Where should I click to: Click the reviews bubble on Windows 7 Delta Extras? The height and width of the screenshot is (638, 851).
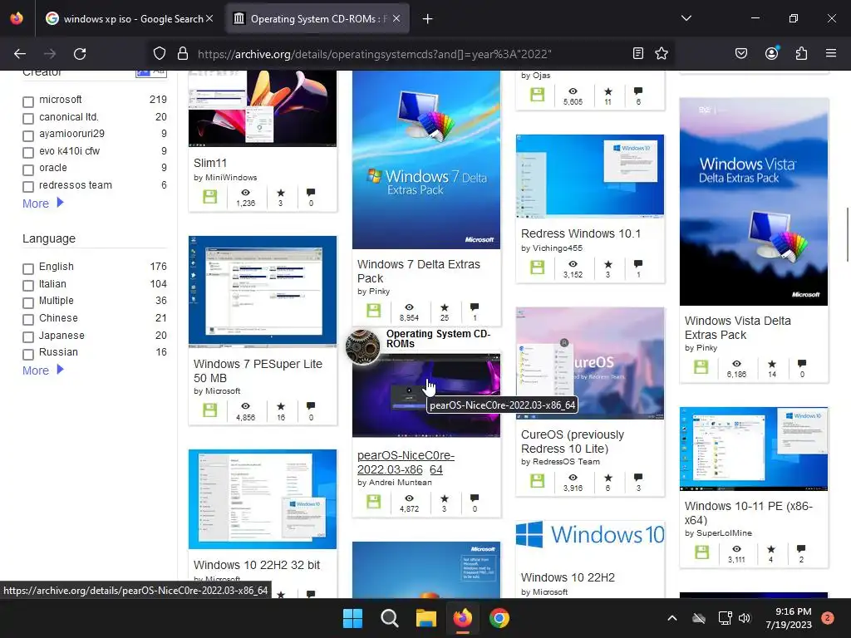(x=475, y=307)
